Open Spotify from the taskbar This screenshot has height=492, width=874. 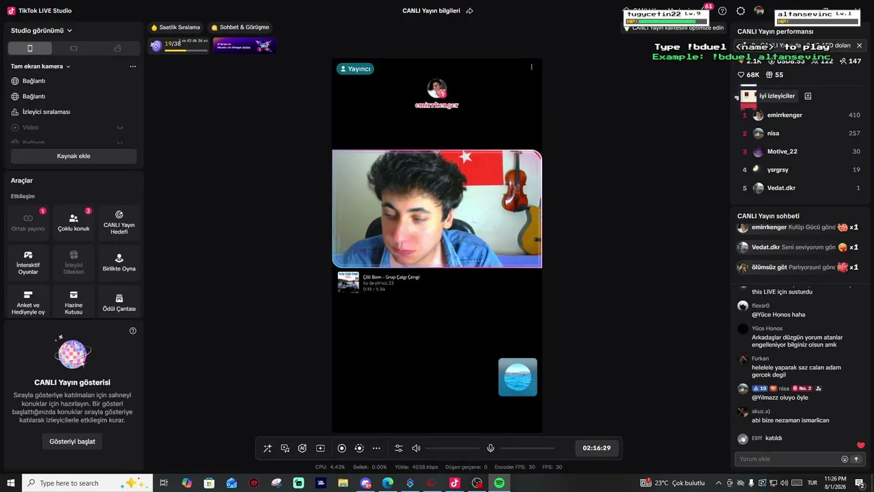point(499,483)
